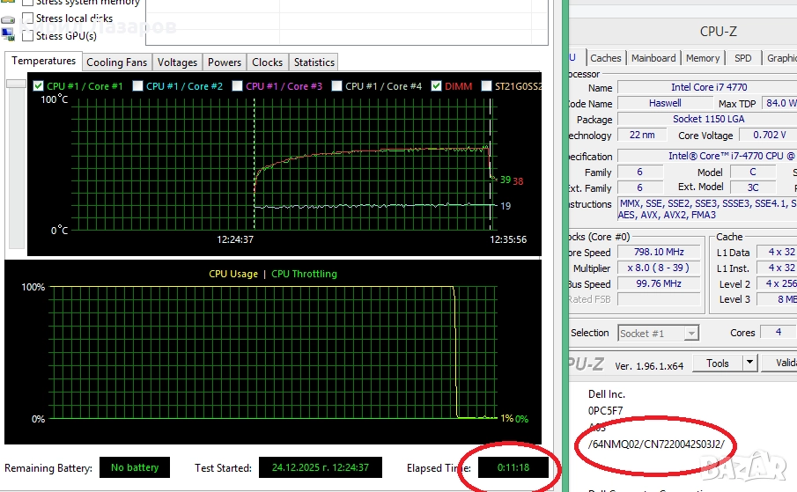Check CPU #1 / Core #4 temperature
This screenshot has width=797, height=492.
(336, 86)
